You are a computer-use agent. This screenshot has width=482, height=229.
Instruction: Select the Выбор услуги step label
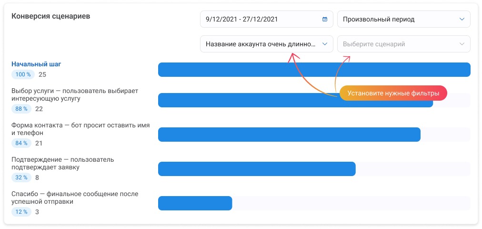coord(74,94)
